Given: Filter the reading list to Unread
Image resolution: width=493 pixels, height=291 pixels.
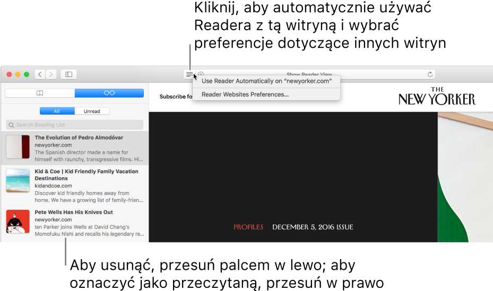Looking at the screenshot, I should pos(92,111).
